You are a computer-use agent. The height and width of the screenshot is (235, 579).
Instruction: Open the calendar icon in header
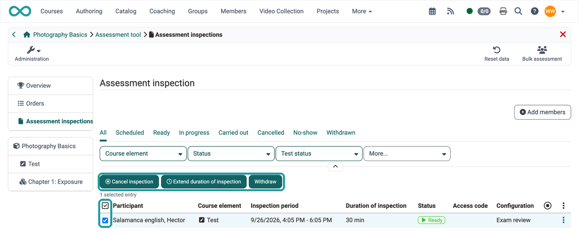coord(432,12)
